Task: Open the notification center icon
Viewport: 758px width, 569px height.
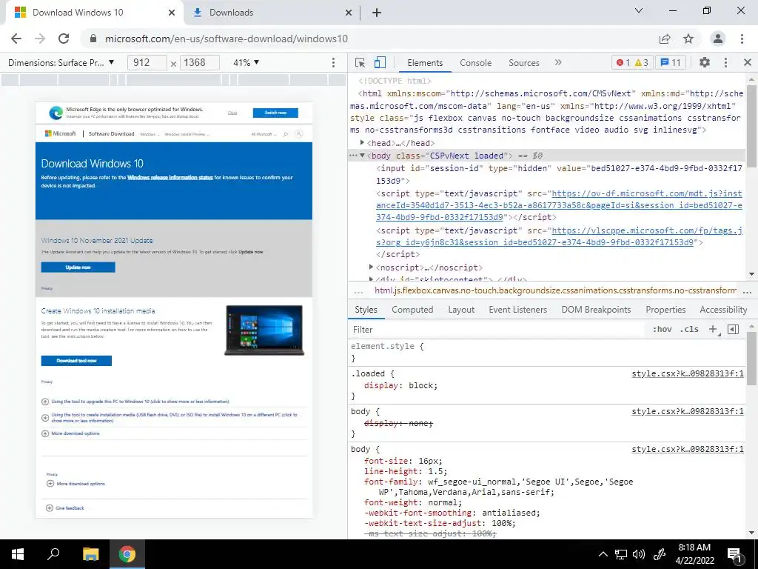Action: 735,554
